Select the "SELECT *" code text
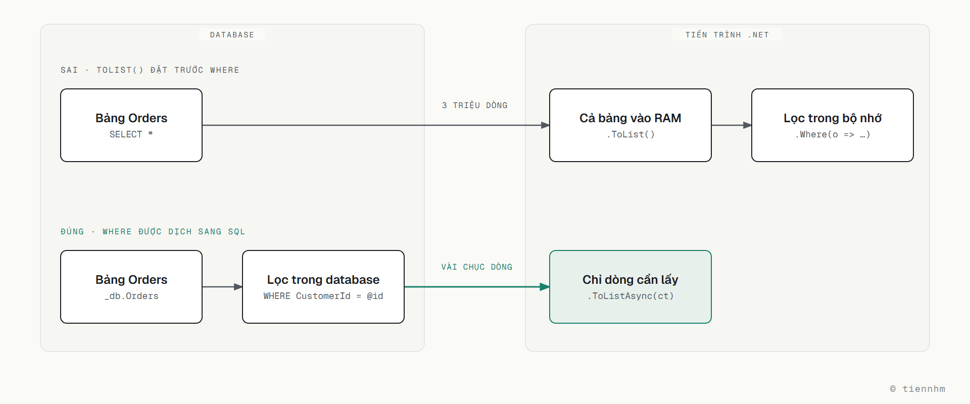Image resolution: width=970 pixels, height=404 pixels. [131, 134]
